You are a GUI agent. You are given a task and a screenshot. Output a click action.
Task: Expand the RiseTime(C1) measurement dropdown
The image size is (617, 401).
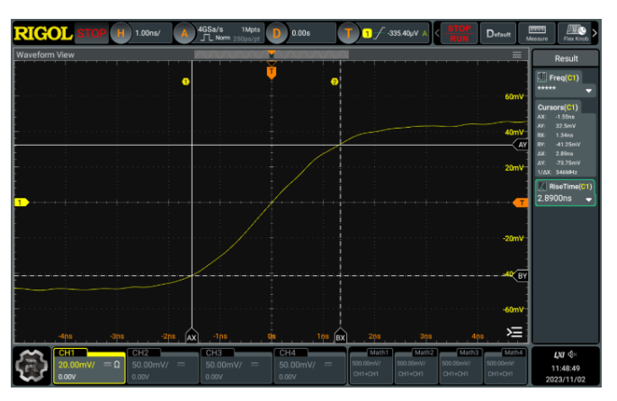point(588,200)
